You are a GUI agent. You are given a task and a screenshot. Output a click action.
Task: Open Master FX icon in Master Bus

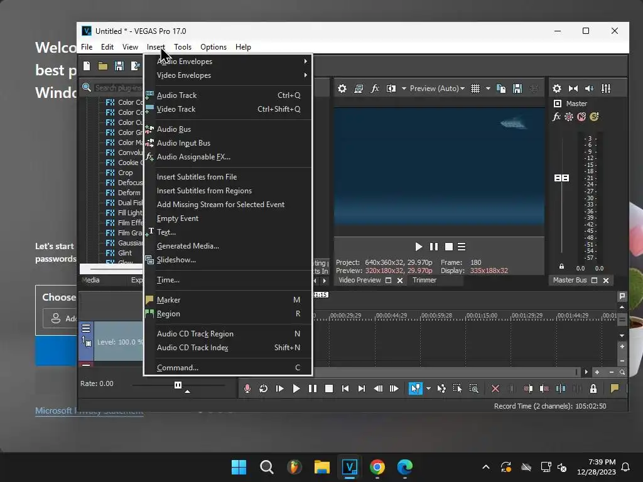coord(556,117)
